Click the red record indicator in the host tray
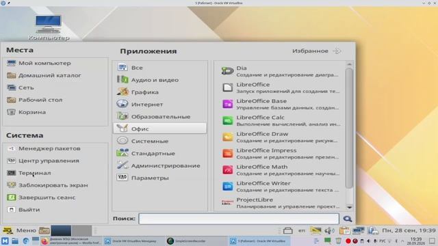This screenshot has height=246, width=438. (x=348, y=241)
